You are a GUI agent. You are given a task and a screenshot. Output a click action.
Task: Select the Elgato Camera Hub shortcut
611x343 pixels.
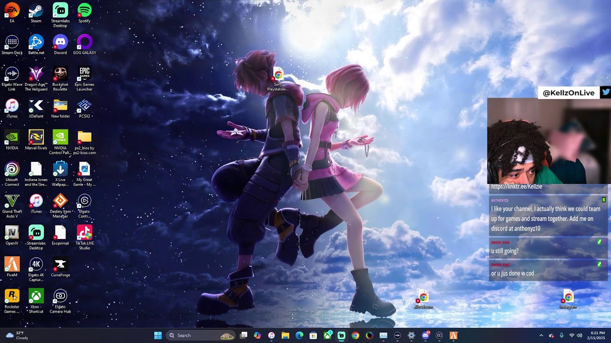pos(60,296)
